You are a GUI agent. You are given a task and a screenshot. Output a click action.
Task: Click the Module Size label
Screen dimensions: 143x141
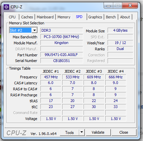tap(95, 31)
